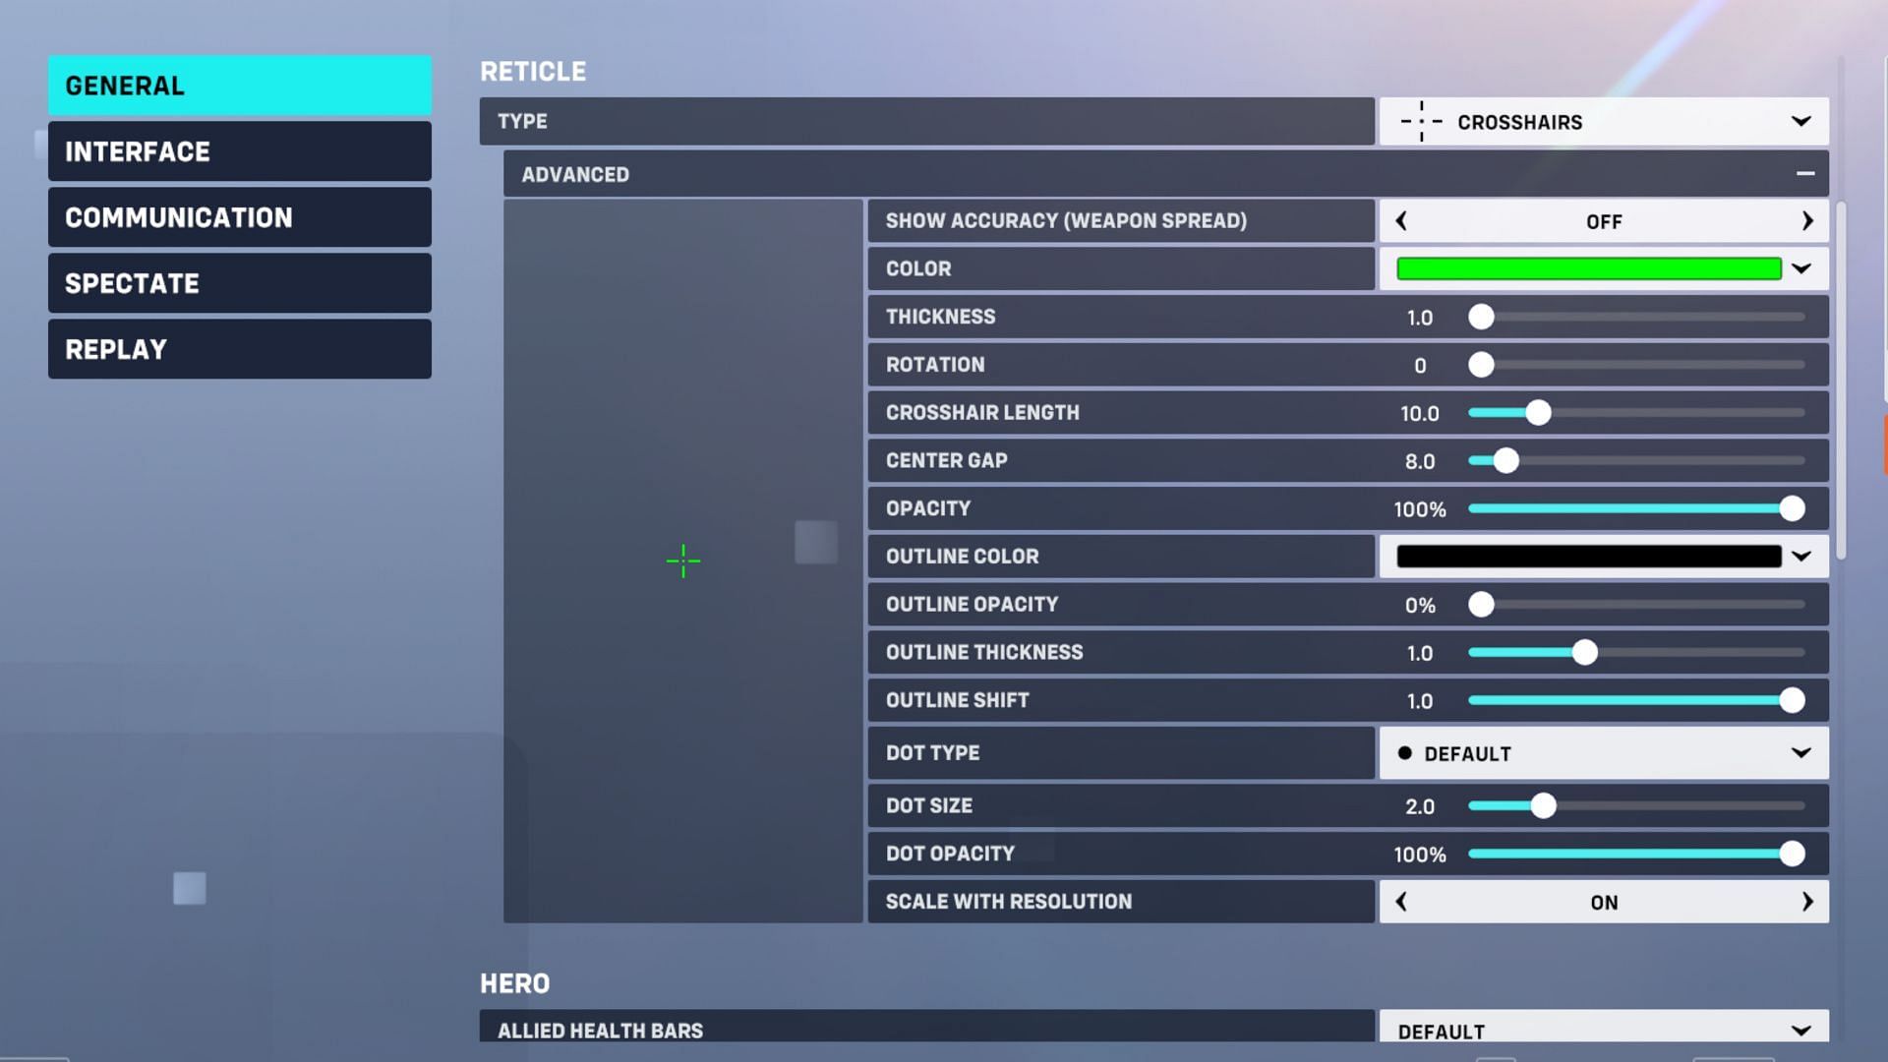Toggle Show Accuracy weapon spread off
The height and width of the screenshot is (1062, 1888).
[x=1604, y=219]
